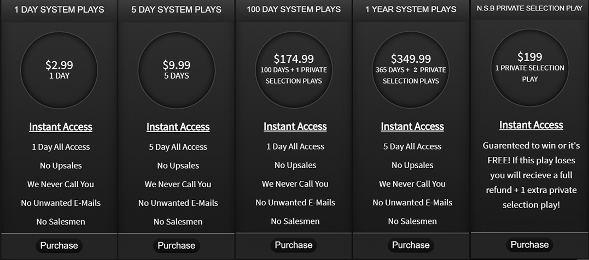Choose the $349.99 price circle
589x260 pixels.
411,69
